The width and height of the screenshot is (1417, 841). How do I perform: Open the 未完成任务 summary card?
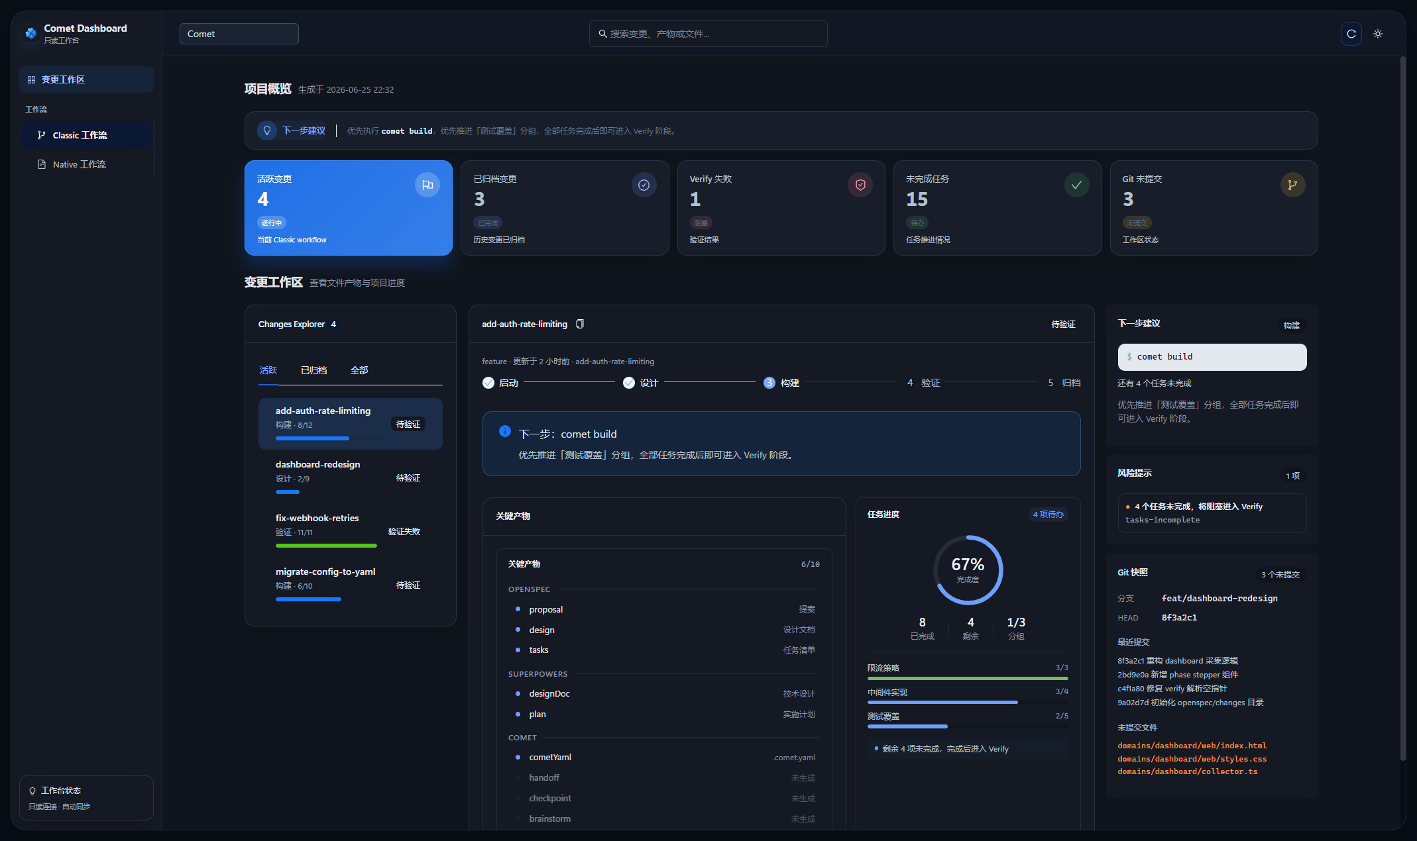point(997,208)
